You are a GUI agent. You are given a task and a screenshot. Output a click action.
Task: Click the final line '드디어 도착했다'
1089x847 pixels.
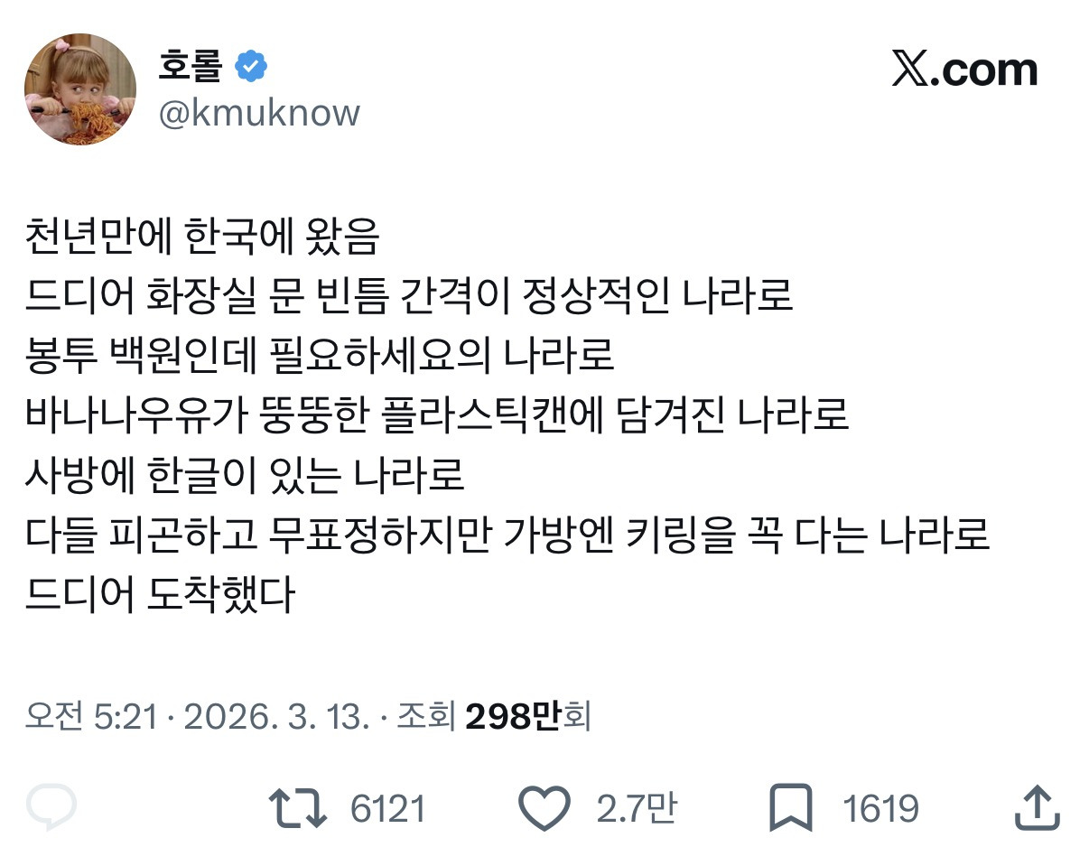coord(161,595)
